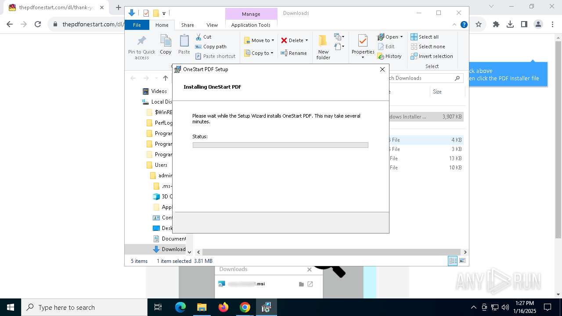Viewport: 562px width, 316px height.
Task: Click Select all in ribbon
Action: (425, 37)
